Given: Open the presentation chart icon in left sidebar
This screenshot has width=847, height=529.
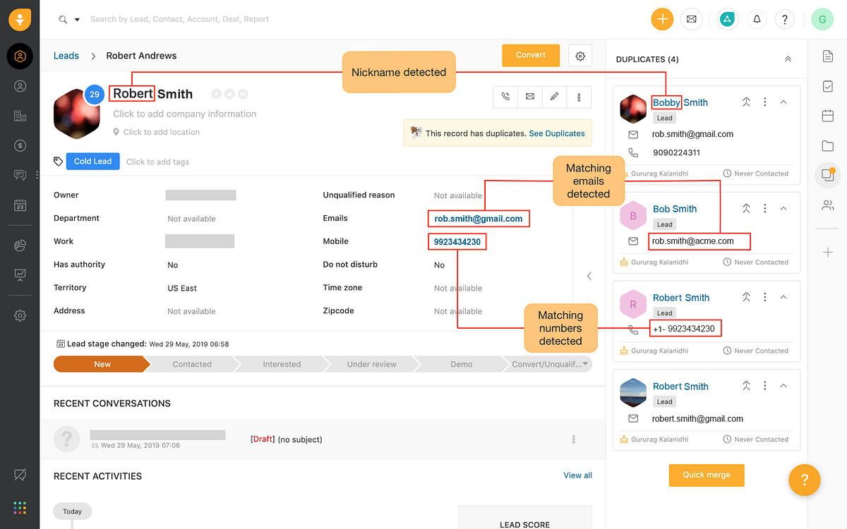Looking at the screenshot, I should tap(20, 274).
